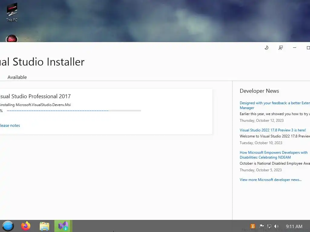Select 'Tuesday, October 10, 2023' date text

pyautogui.click(x=261, y=143)
